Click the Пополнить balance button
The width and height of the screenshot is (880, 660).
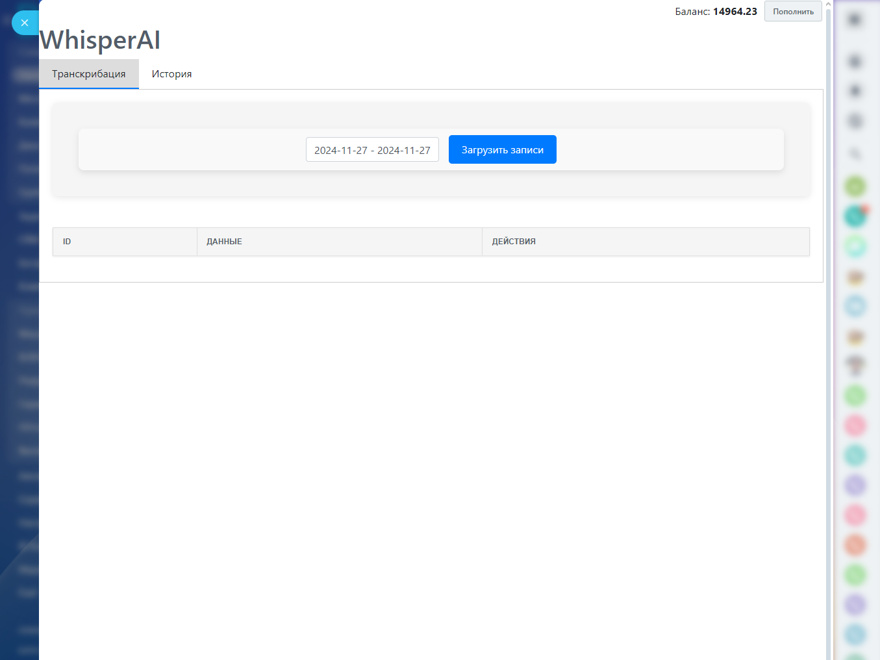tap(793, 12)
